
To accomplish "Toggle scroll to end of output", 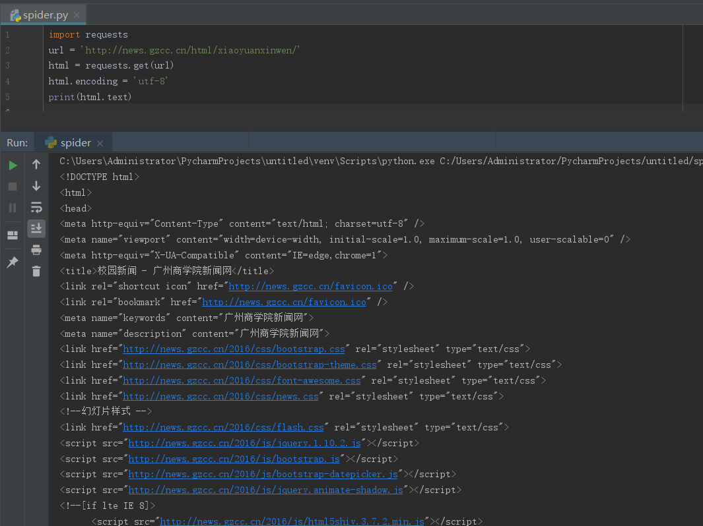I will tap(36, 228).
